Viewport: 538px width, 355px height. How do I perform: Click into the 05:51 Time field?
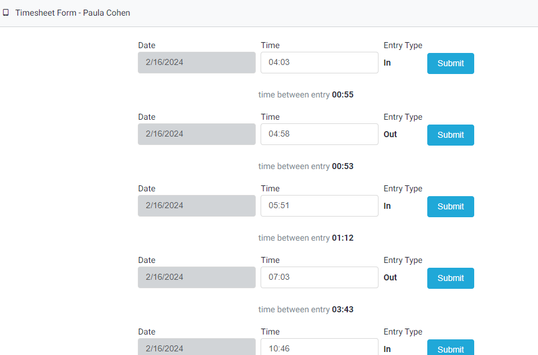pos(319,206)
